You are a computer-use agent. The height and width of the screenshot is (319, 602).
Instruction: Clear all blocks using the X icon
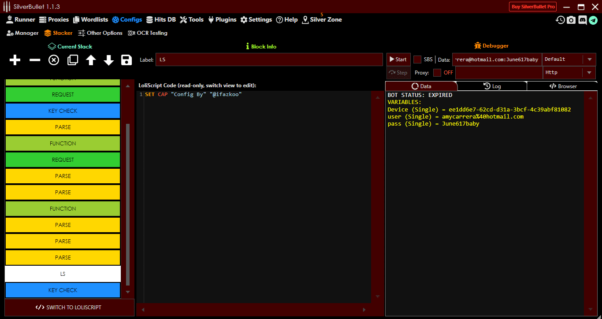tap(53, 60)
